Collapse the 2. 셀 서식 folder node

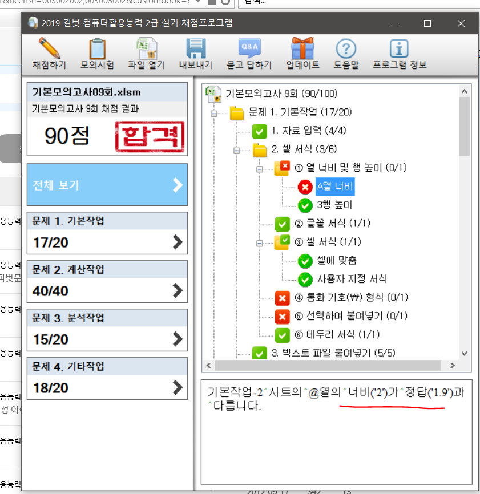(x=237, y=151)
